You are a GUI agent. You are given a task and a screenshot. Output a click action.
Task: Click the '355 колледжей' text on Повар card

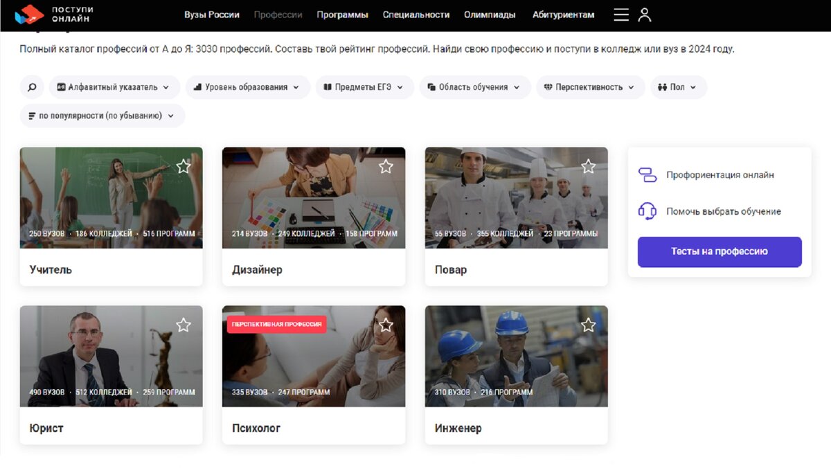(x=507, y=234)
